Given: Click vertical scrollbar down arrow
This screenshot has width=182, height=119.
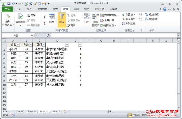Looking at the screenshot, I should pos(179,108).
